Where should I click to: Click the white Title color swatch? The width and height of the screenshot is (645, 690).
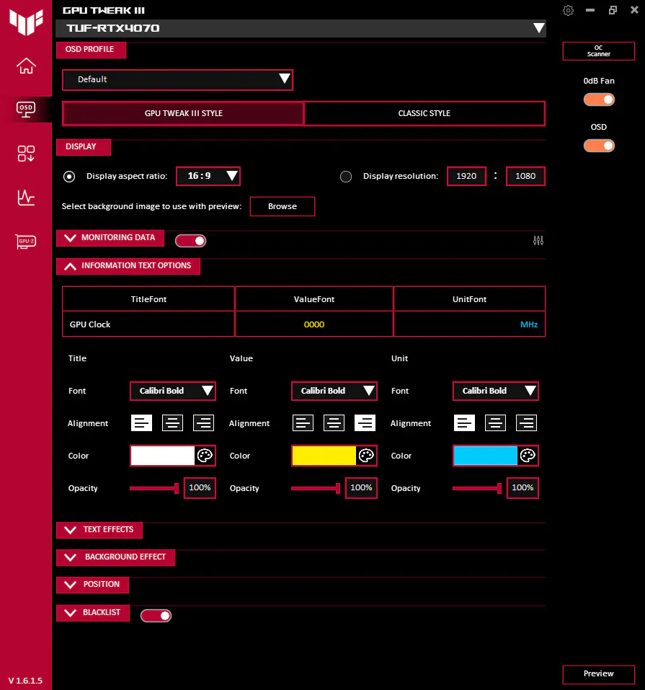click(163, 456)
